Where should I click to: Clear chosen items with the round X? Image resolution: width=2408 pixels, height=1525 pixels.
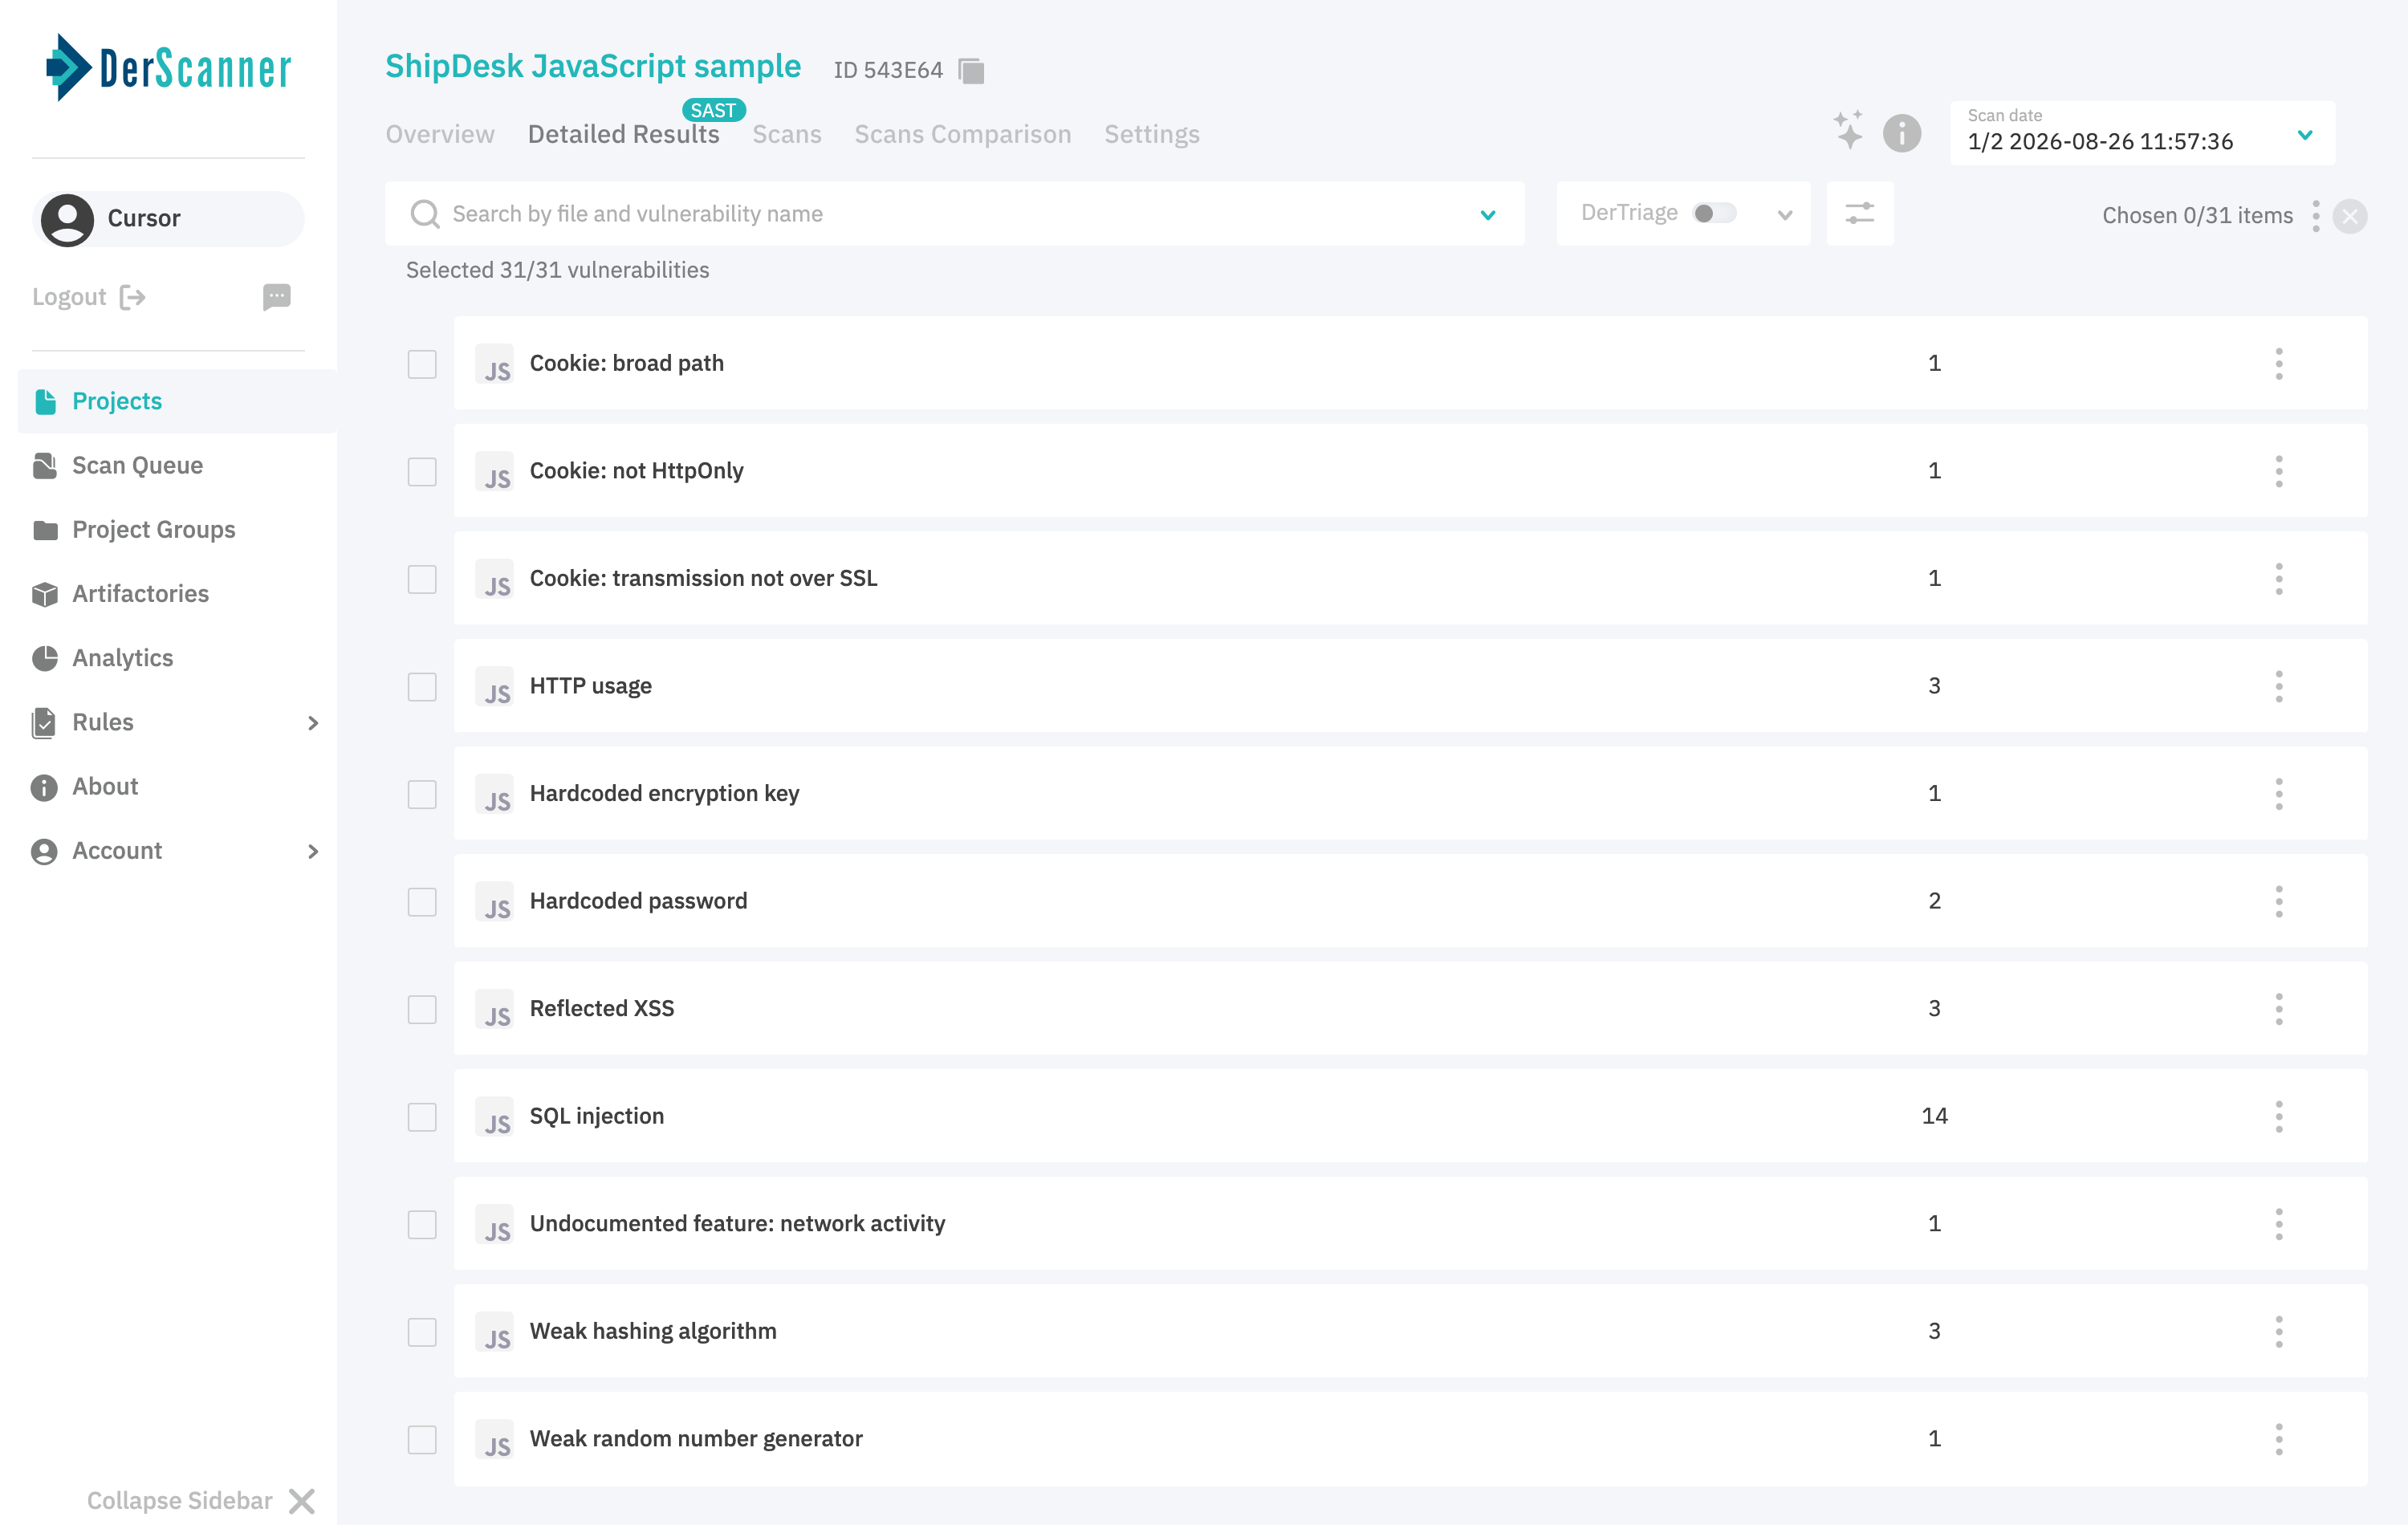[2350, 216]
